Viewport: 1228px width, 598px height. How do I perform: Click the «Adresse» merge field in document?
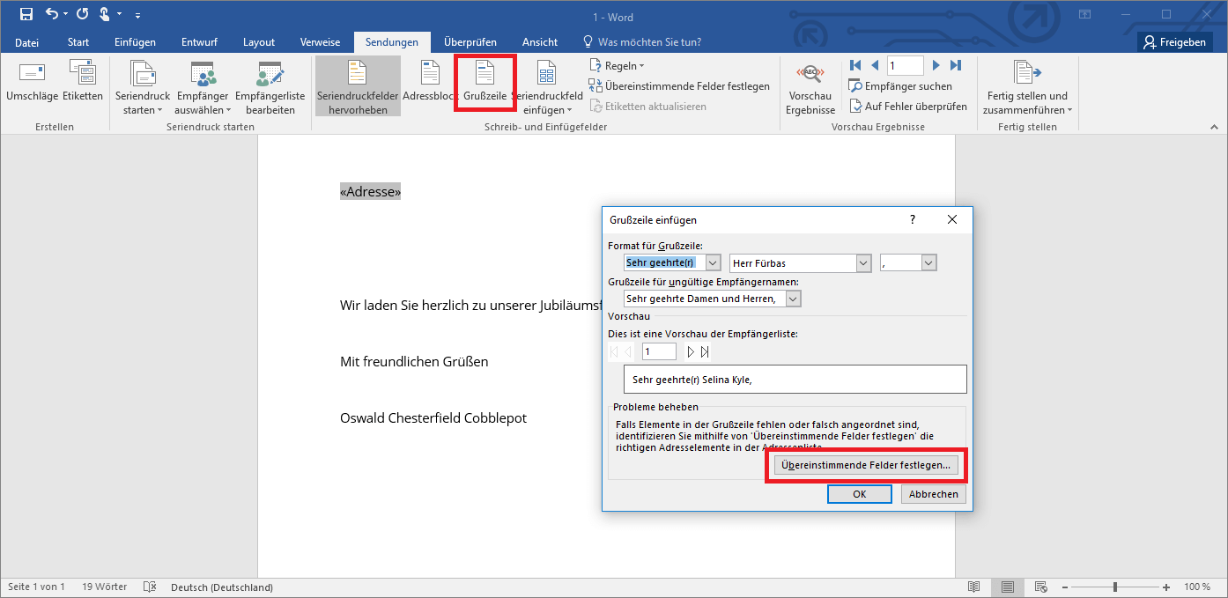tap(370, 191)
